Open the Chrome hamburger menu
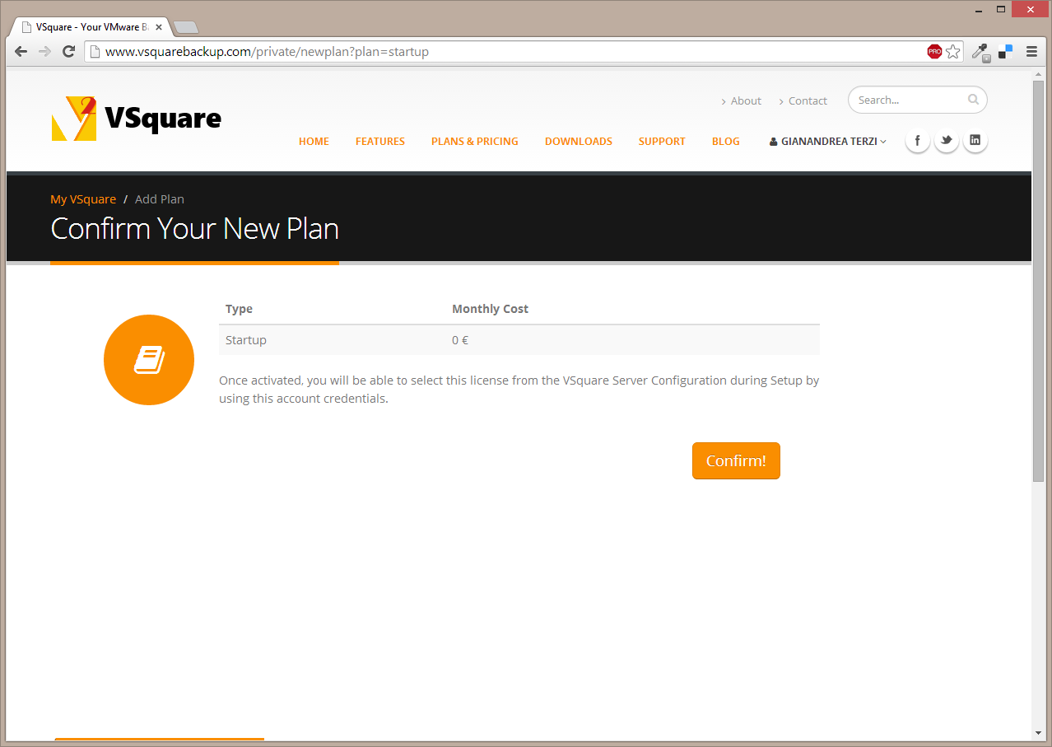The width and height of the screenshot is (1052, 747). pyautogui.click(x=1031, y=52)
